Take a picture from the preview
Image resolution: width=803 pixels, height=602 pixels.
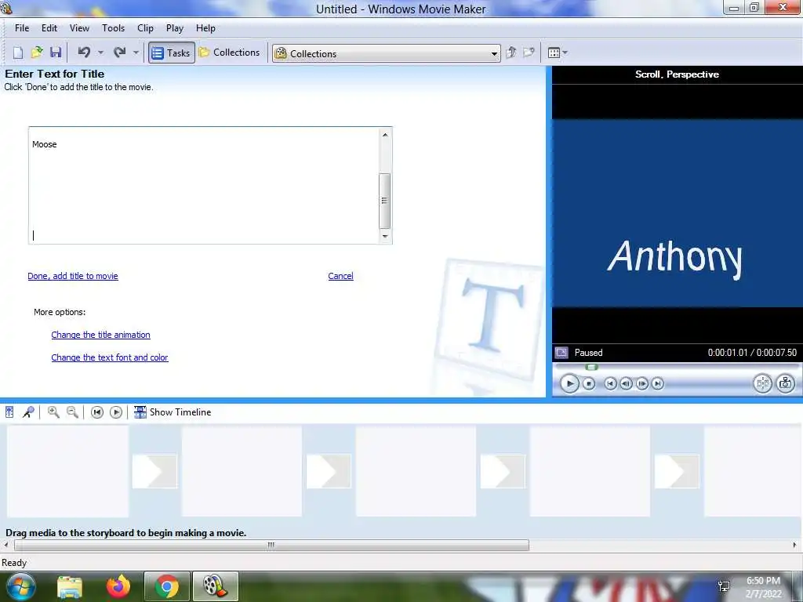click(x=785, y=383)
